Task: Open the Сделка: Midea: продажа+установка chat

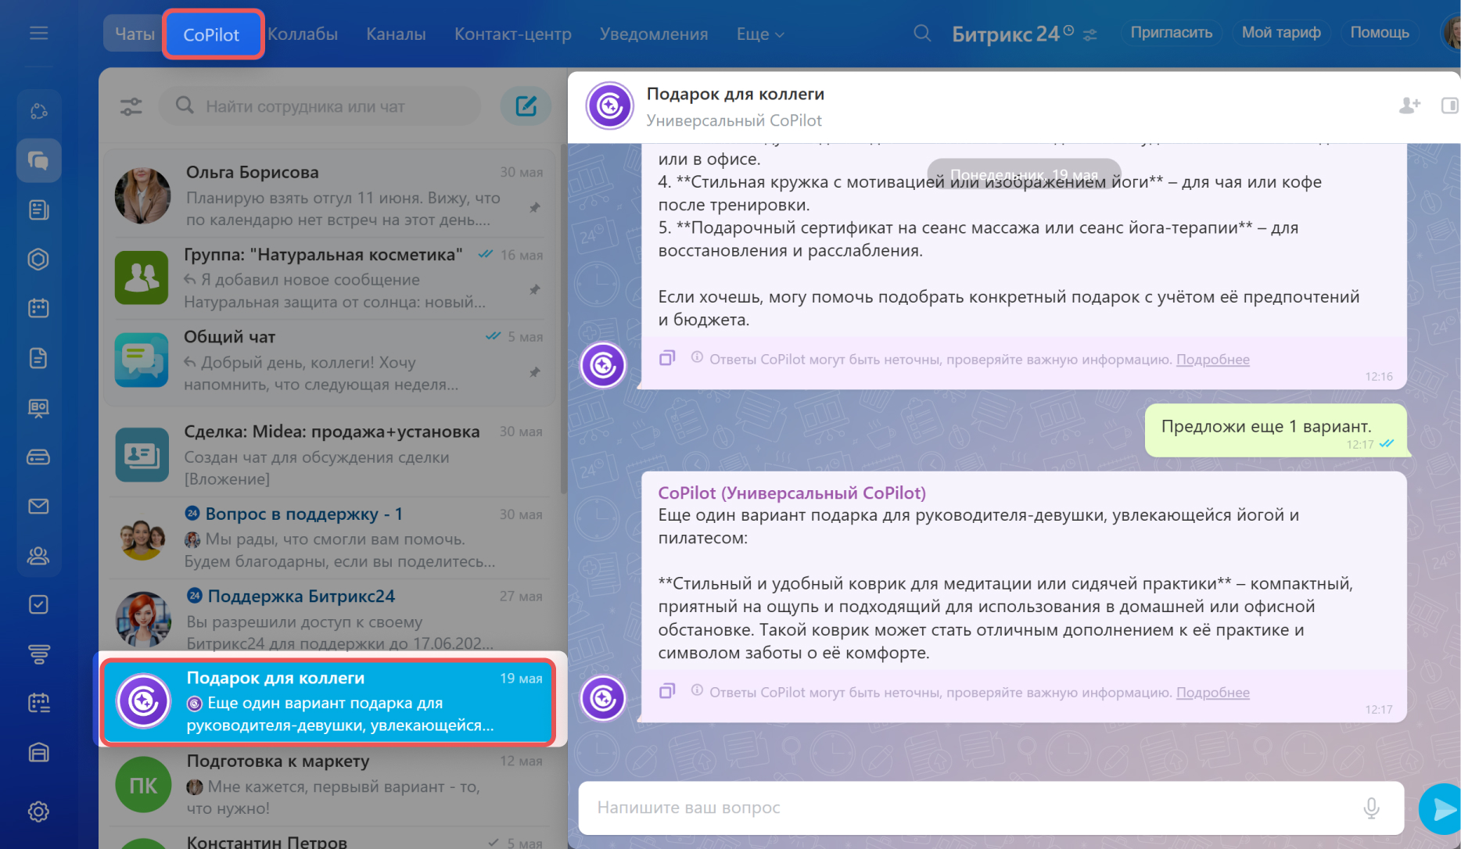Action: (328, 455)
